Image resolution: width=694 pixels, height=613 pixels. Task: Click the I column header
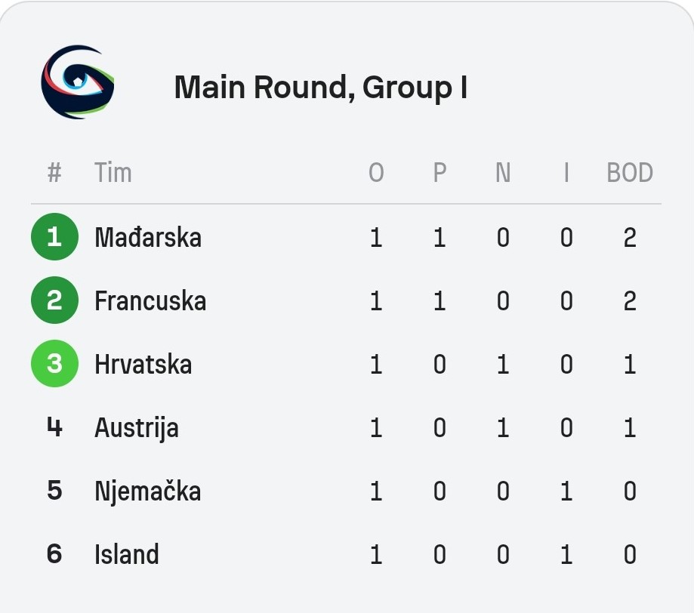566,172
